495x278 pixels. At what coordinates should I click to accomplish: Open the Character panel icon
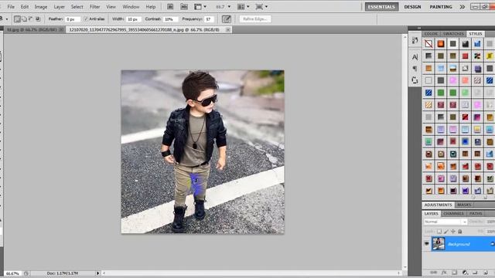(x=415, y=57)
